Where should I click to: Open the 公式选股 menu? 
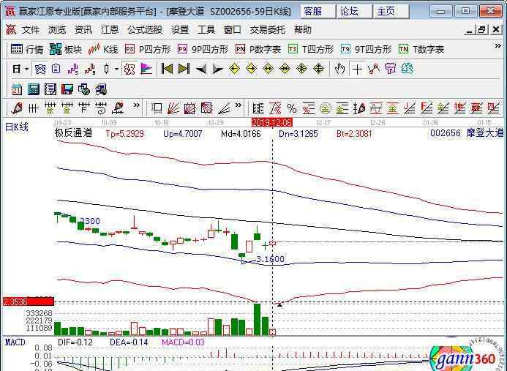pos(145,30)
